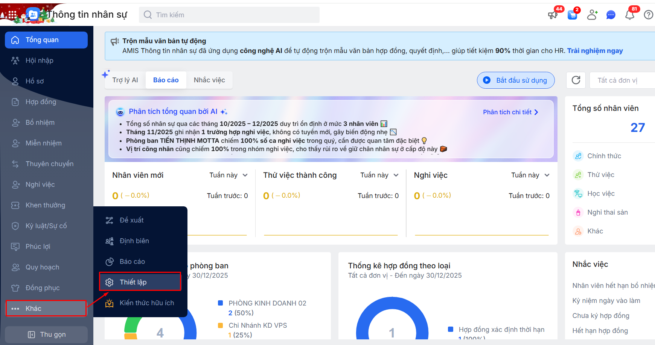Screen dimensions: 655x345
Task: Click the Chính thức employee type icon
Action: [578, 156]
